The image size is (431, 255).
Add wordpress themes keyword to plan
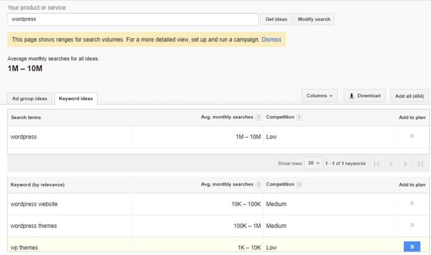412,225
